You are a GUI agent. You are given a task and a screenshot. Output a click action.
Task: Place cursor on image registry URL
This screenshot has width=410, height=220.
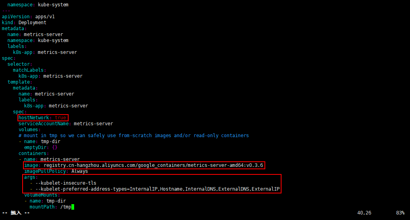point(153,165)
